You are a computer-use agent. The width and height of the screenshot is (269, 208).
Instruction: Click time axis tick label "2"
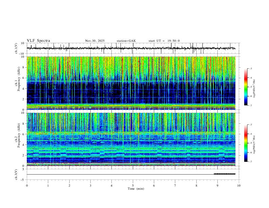tap(69, 186)
